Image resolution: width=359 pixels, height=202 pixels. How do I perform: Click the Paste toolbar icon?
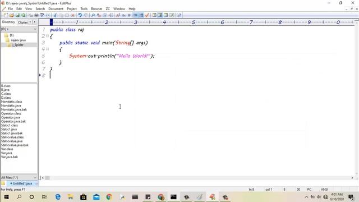point(67,15)
